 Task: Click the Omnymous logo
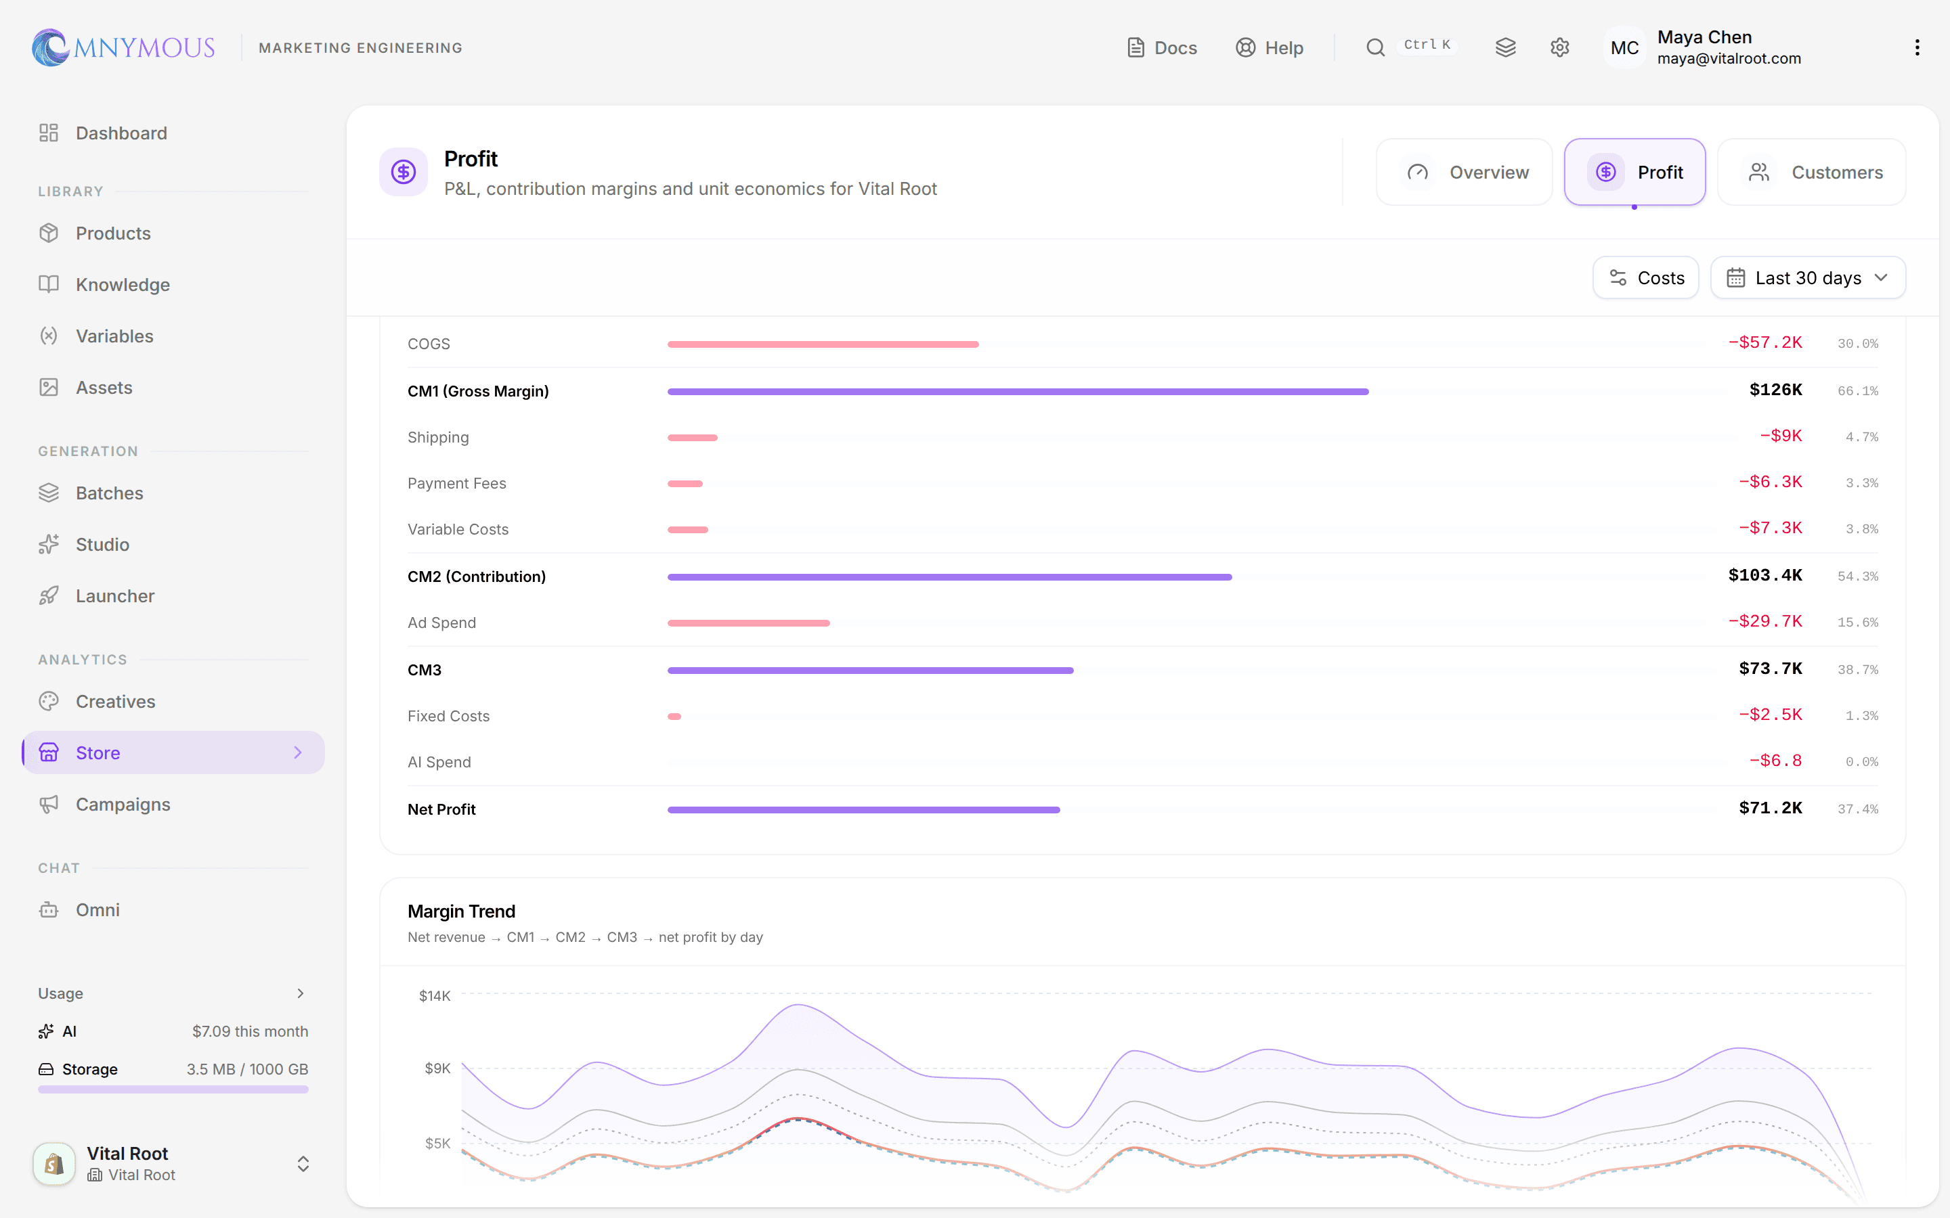click(123, 47)
